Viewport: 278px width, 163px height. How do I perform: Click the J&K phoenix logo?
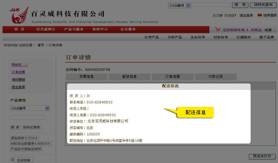(17, 15)
